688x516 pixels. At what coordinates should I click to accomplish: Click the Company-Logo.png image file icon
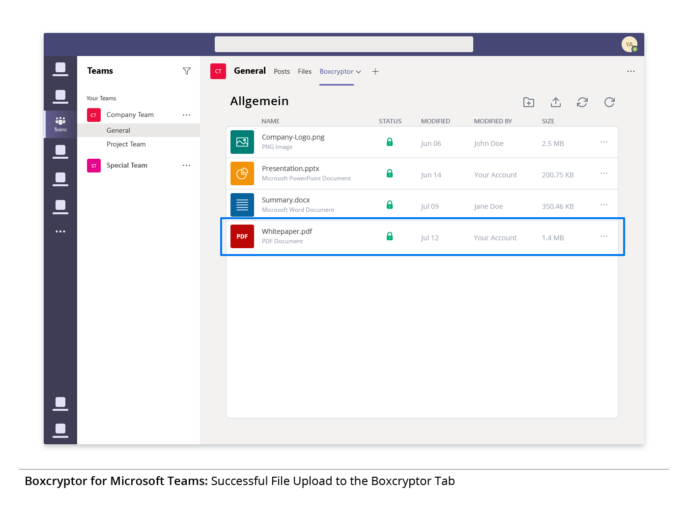[242, 142]
